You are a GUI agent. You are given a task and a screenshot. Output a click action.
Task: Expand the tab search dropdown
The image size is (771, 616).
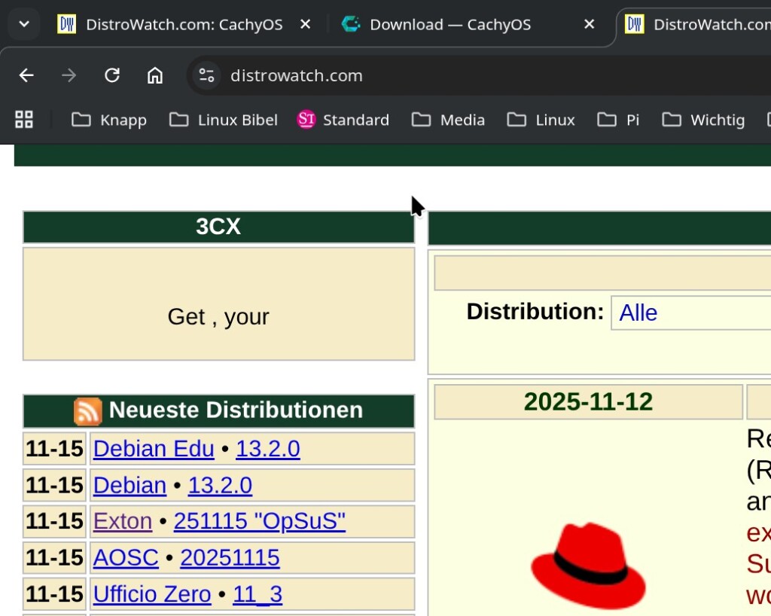[24, 24]
